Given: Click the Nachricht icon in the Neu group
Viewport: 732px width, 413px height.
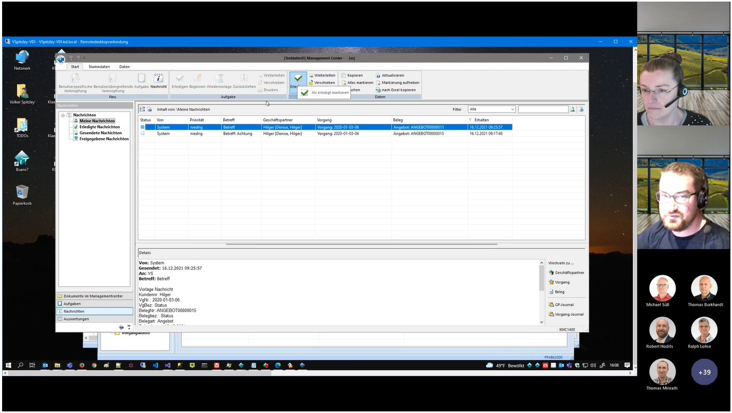Looking at the screenshot, I should click(x=158, y=79).
